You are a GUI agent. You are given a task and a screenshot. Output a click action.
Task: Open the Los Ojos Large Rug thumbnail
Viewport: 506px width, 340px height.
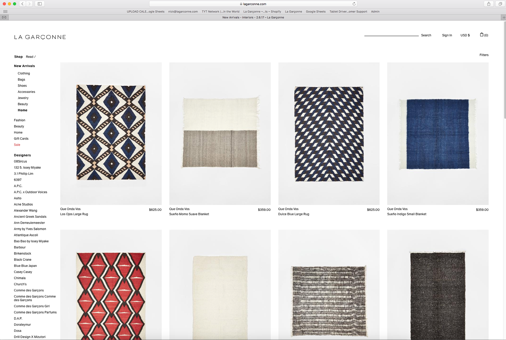pos(111,133)
